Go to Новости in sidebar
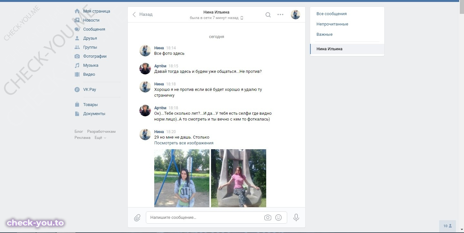This screenshot has height=233, width=464. pos(91,20)
